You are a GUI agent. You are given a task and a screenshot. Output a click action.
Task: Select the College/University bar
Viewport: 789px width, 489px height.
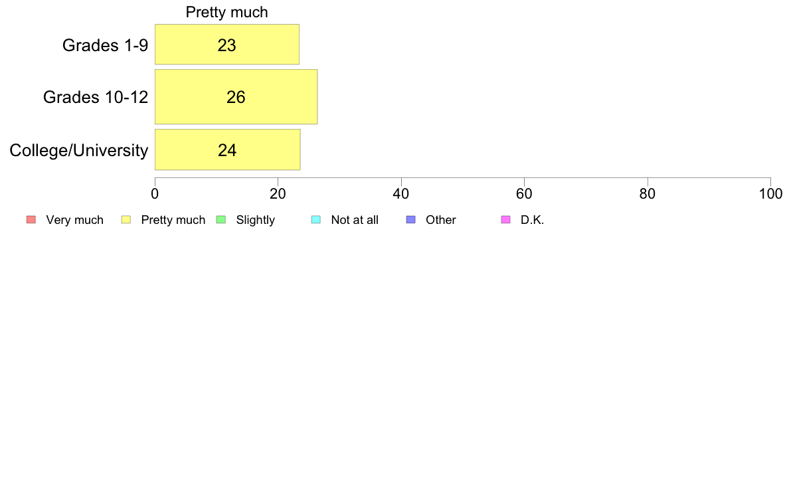227,149
